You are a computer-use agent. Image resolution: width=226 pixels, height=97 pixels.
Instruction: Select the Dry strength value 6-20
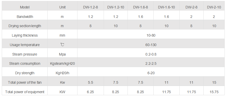[x=151, y=73]
